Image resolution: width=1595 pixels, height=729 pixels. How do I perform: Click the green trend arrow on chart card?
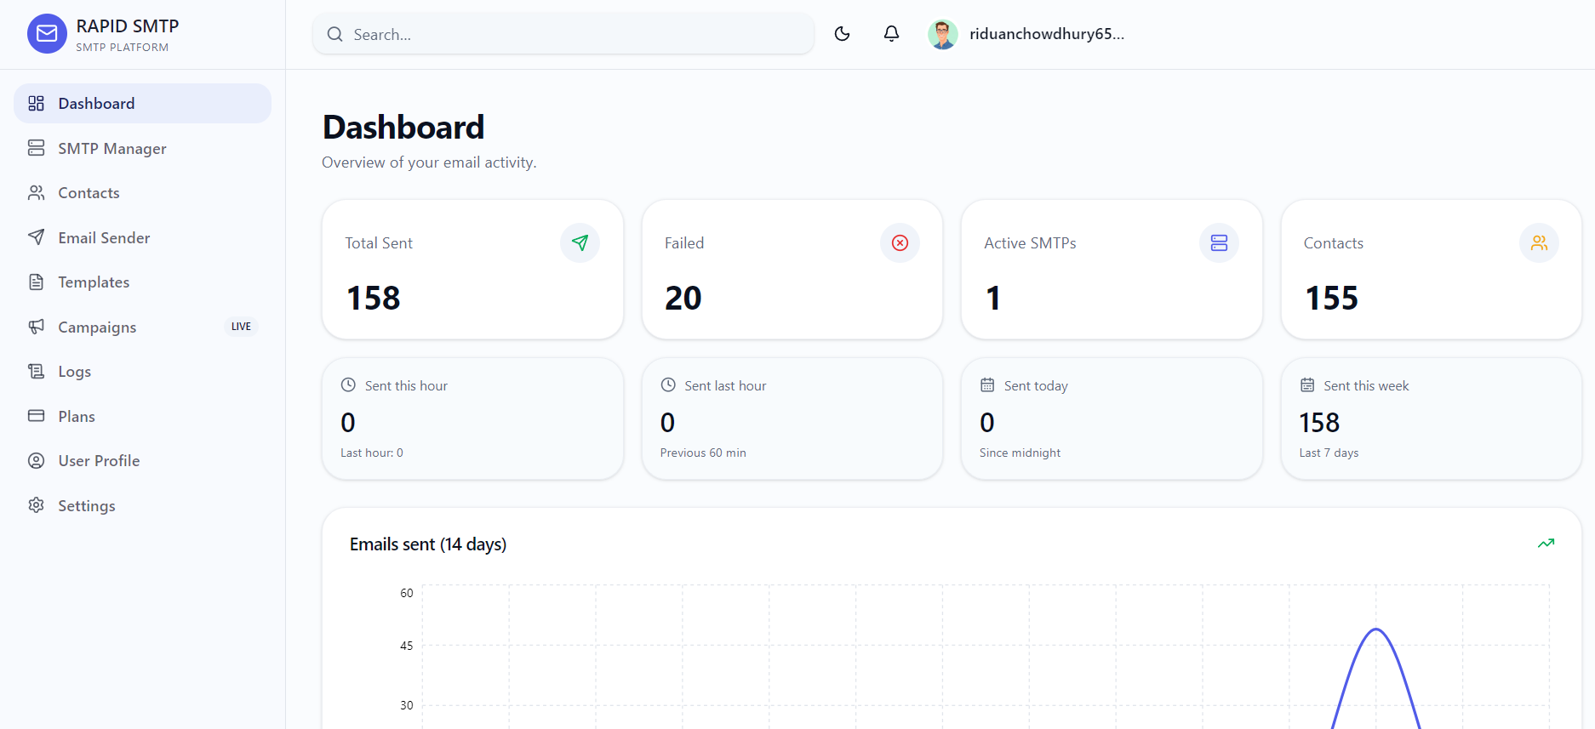[x=1546, y=544]
